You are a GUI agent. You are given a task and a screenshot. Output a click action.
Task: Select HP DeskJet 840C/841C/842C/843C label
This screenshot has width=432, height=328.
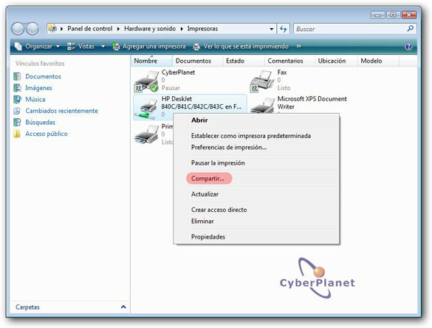click(x=201, y=103)
